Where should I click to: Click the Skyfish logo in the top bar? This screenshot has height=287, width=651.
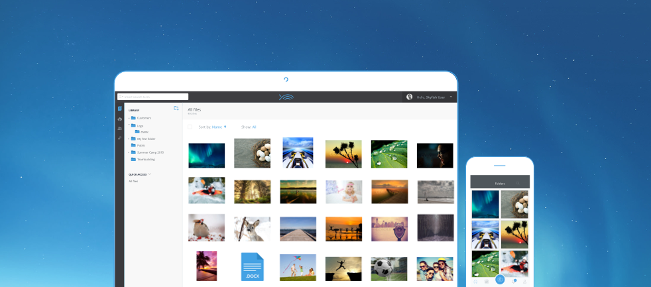click(x=286, y=97)
